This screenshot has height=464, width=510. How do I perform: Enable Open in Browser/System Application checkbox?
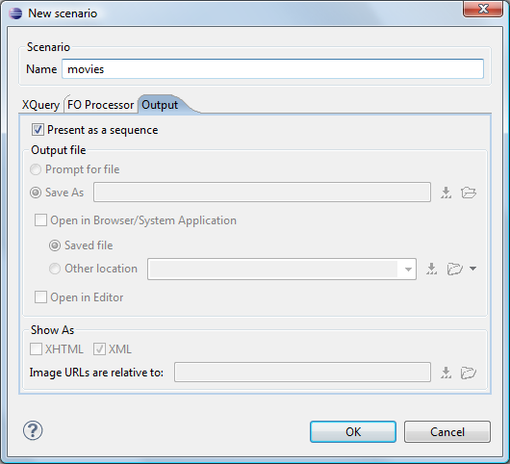coord(40,219)
